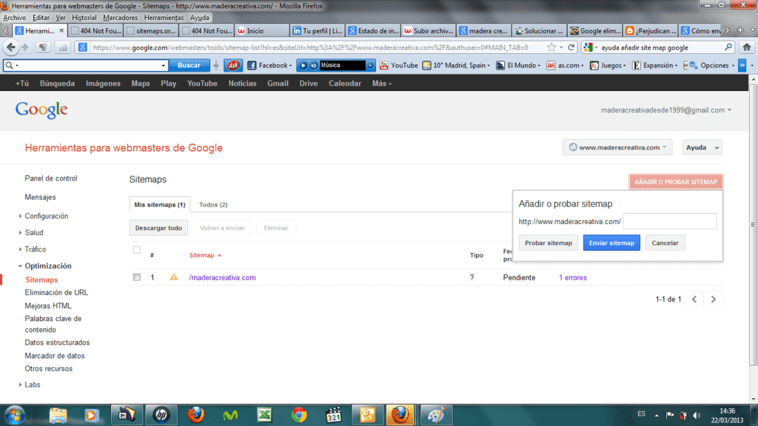Expand the Labs section
This screenshot has height=426, width=758.
[x=20, y=385]
